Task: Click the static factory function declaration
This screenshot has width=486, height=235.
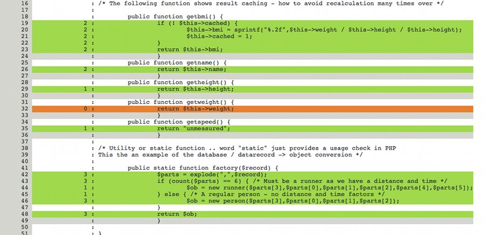Action: tap(202, 168)
